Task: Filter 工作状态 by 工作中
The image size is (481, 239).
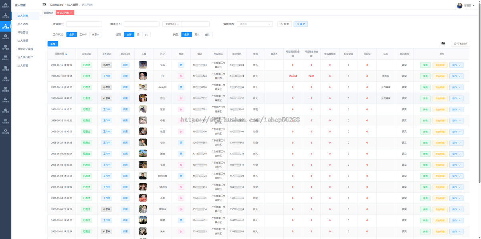Action: tap(83, 34)
